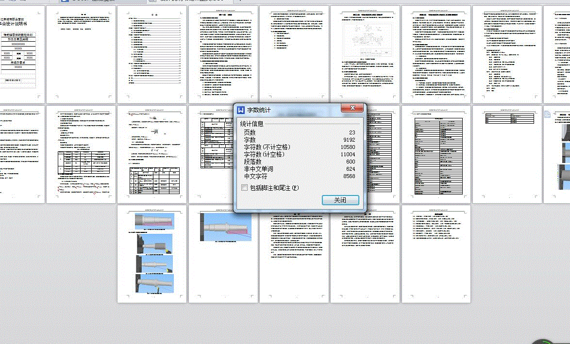The image size is (570, 344).
Task: Click the 字数 label in the dialog
Action: (250, 140)
